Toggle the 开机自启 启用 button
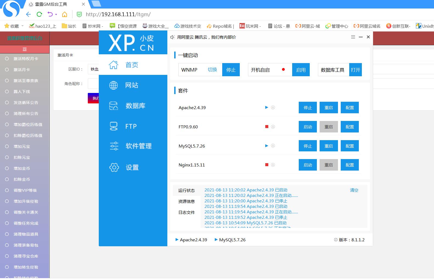The image size is (434, 280). tap(301, 70)
